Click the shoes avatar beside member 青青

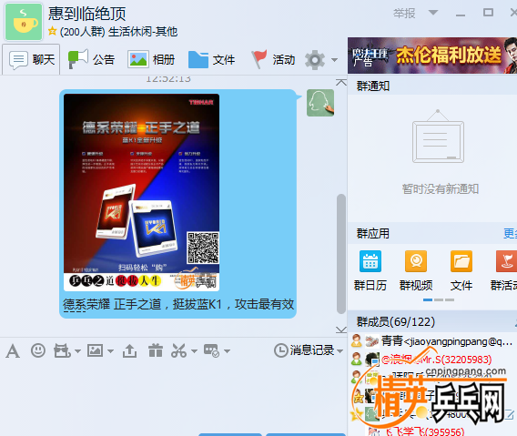(372, 341)
